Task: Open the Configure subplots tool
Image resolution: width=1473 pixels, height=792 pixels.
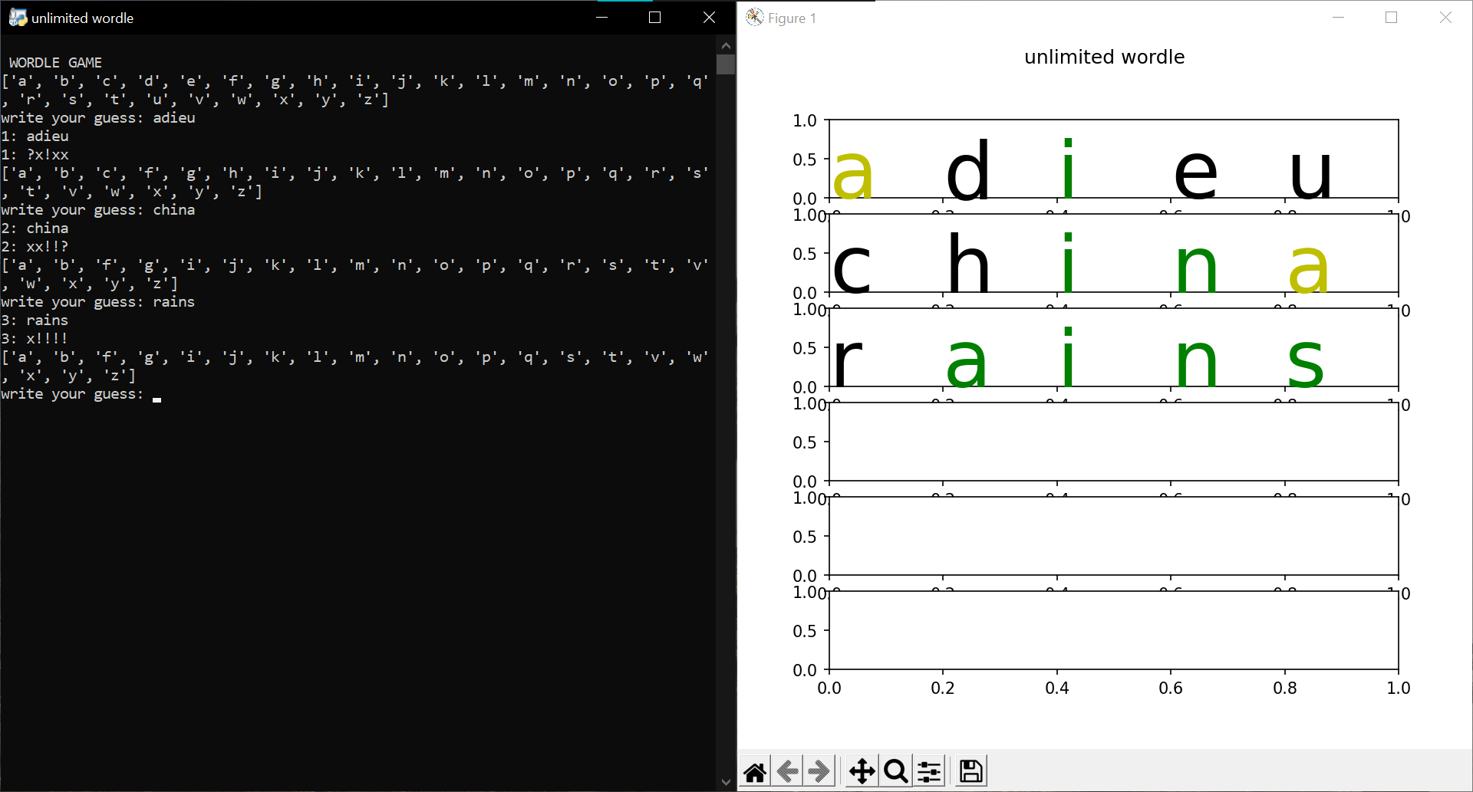Action: (928, 771)
